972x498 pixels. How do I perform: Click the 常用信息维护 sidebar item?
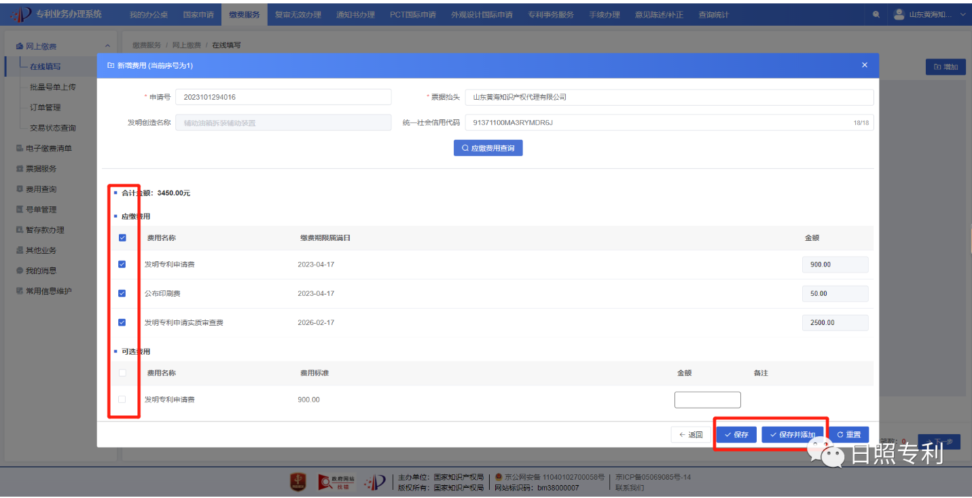pos(48,291)
